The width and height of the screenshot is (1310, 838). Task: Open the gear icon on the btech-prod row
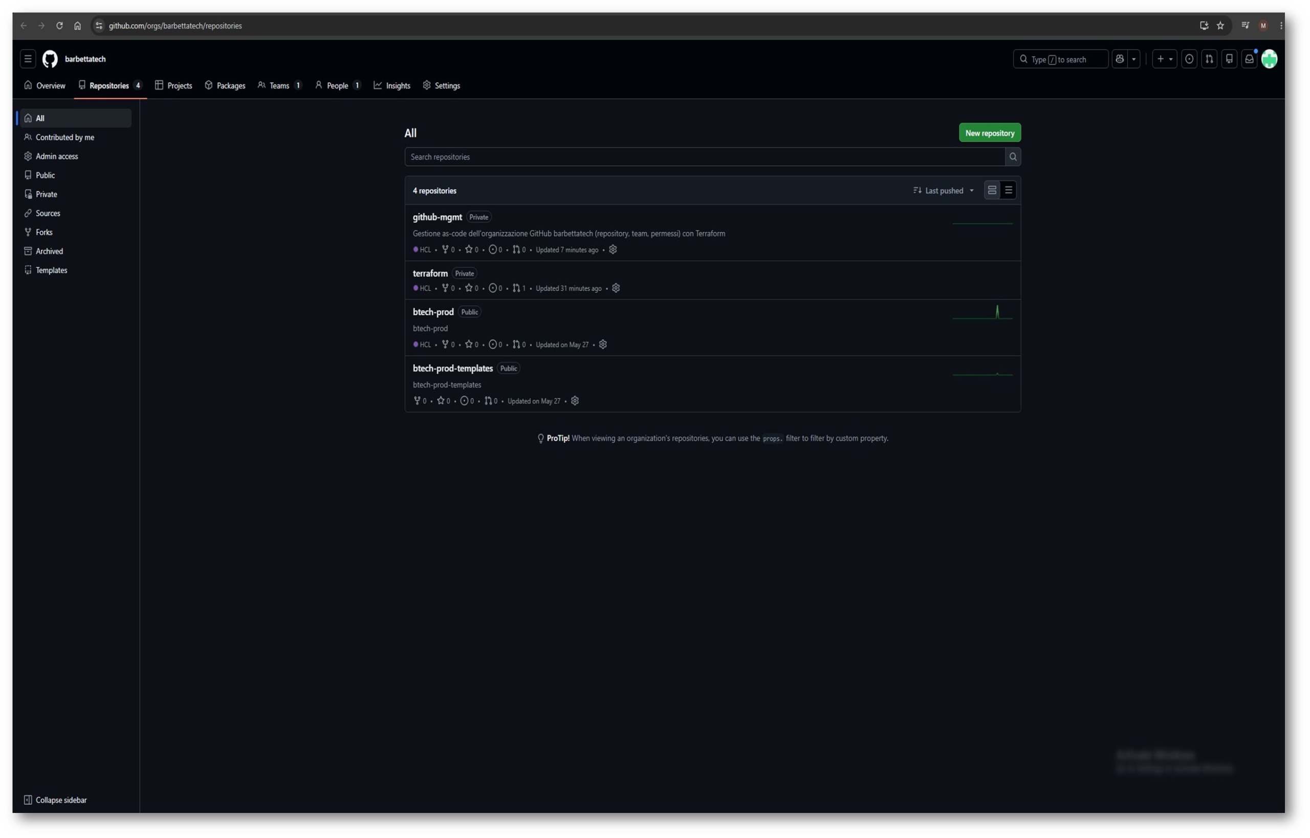[603, 344]
